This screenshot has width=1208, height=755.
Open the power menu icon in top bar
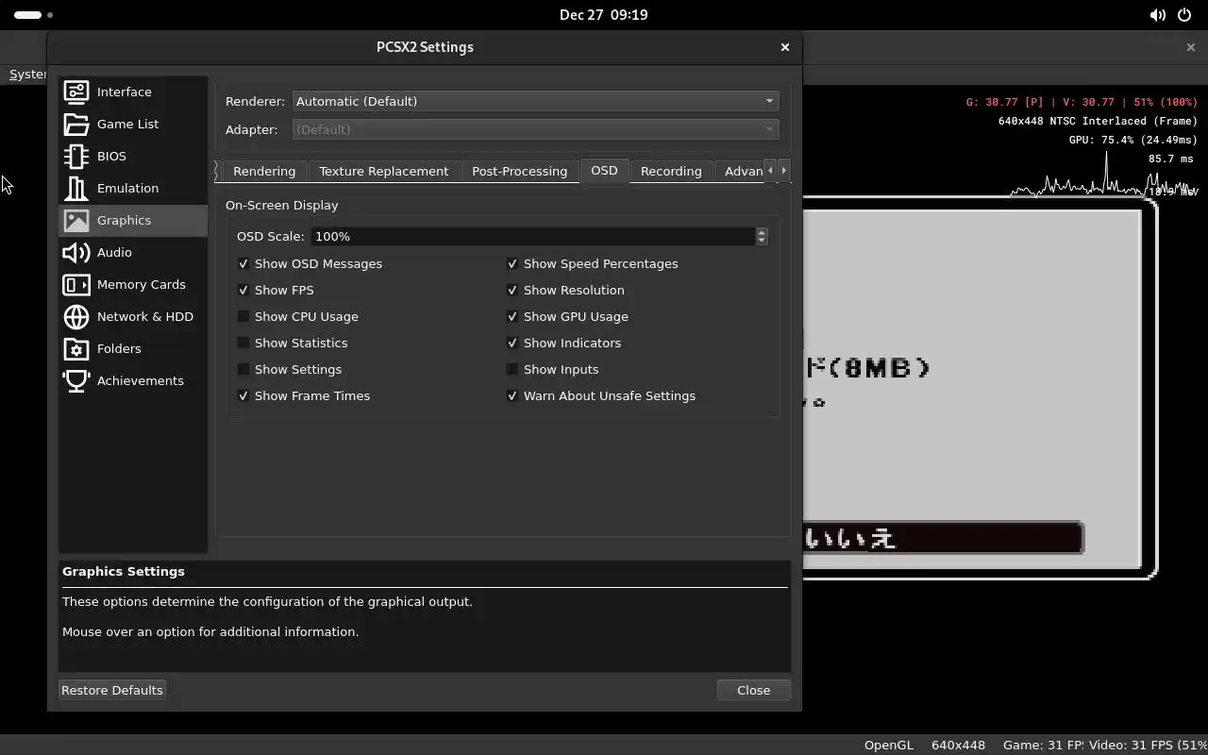[x=1184, y=15]
